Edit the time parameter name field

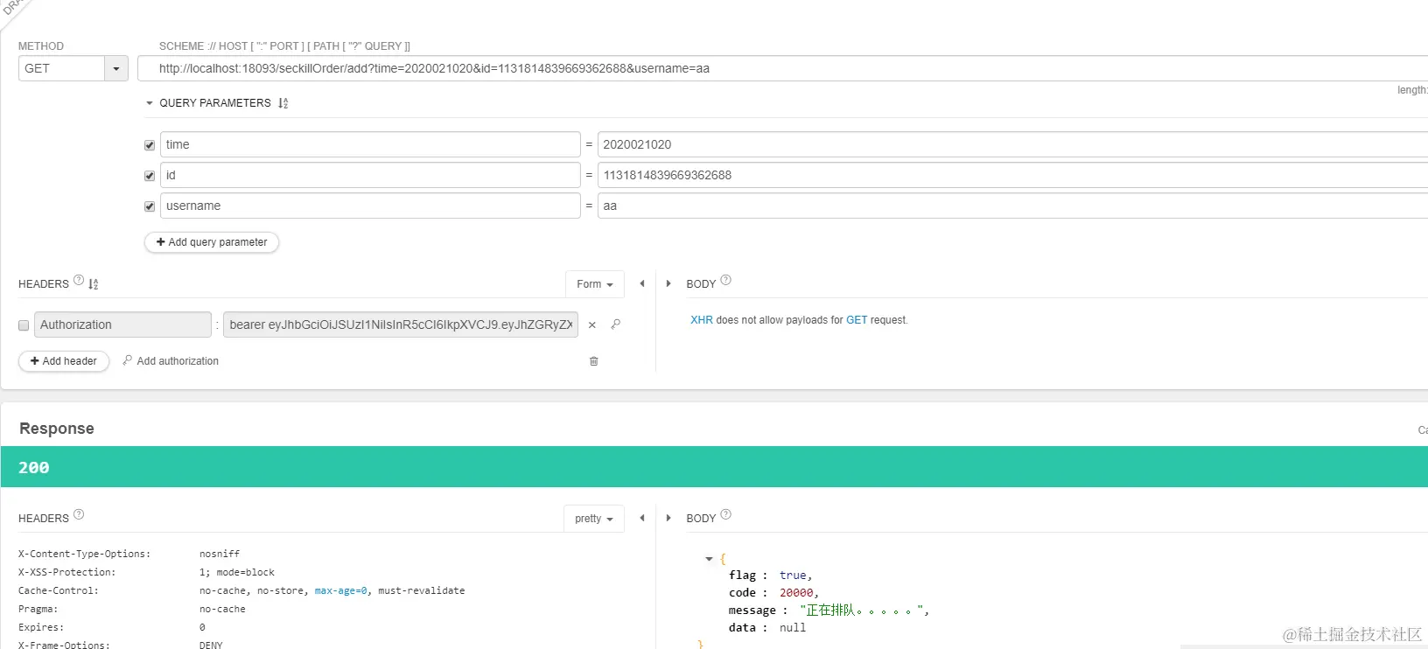(x=370, y=144)
